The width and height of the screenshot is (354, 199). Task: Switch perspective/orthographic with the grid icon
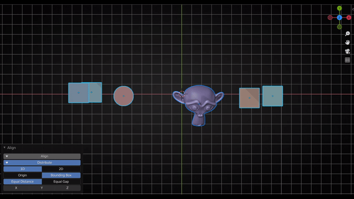347,60
